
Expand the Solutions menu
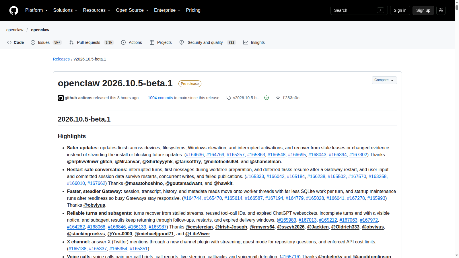click(65, 10)
